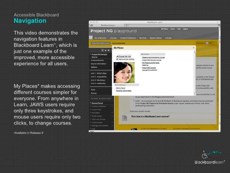Open the Scholar tab
Viewport: 230px width, 173px height.
(x=168, y=38)
